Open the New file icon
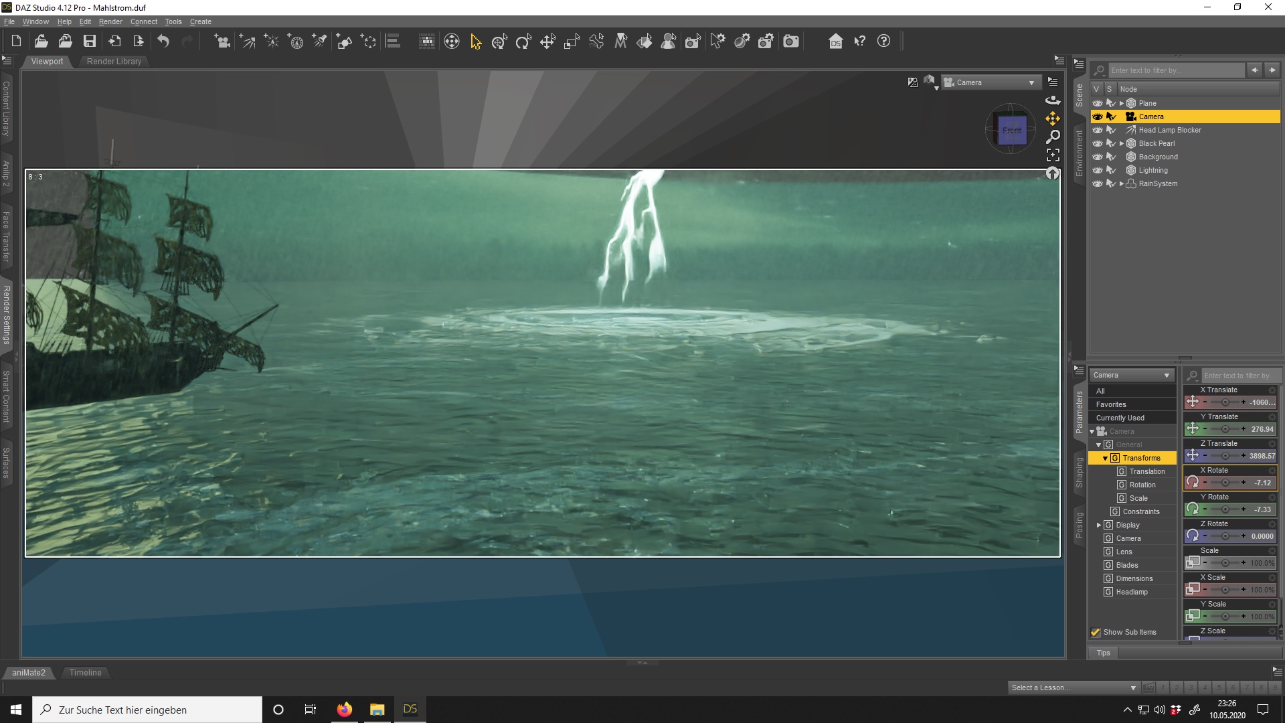 16,42
